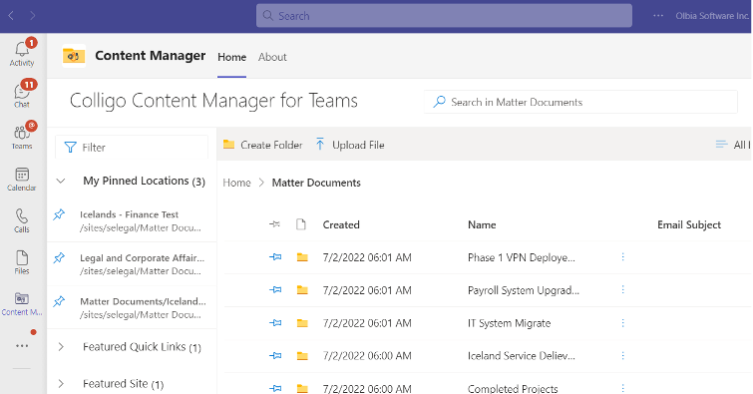Screen dimensions: 753x394
Task: Sort by the Email Subject column header
Action: pos(689,224)
